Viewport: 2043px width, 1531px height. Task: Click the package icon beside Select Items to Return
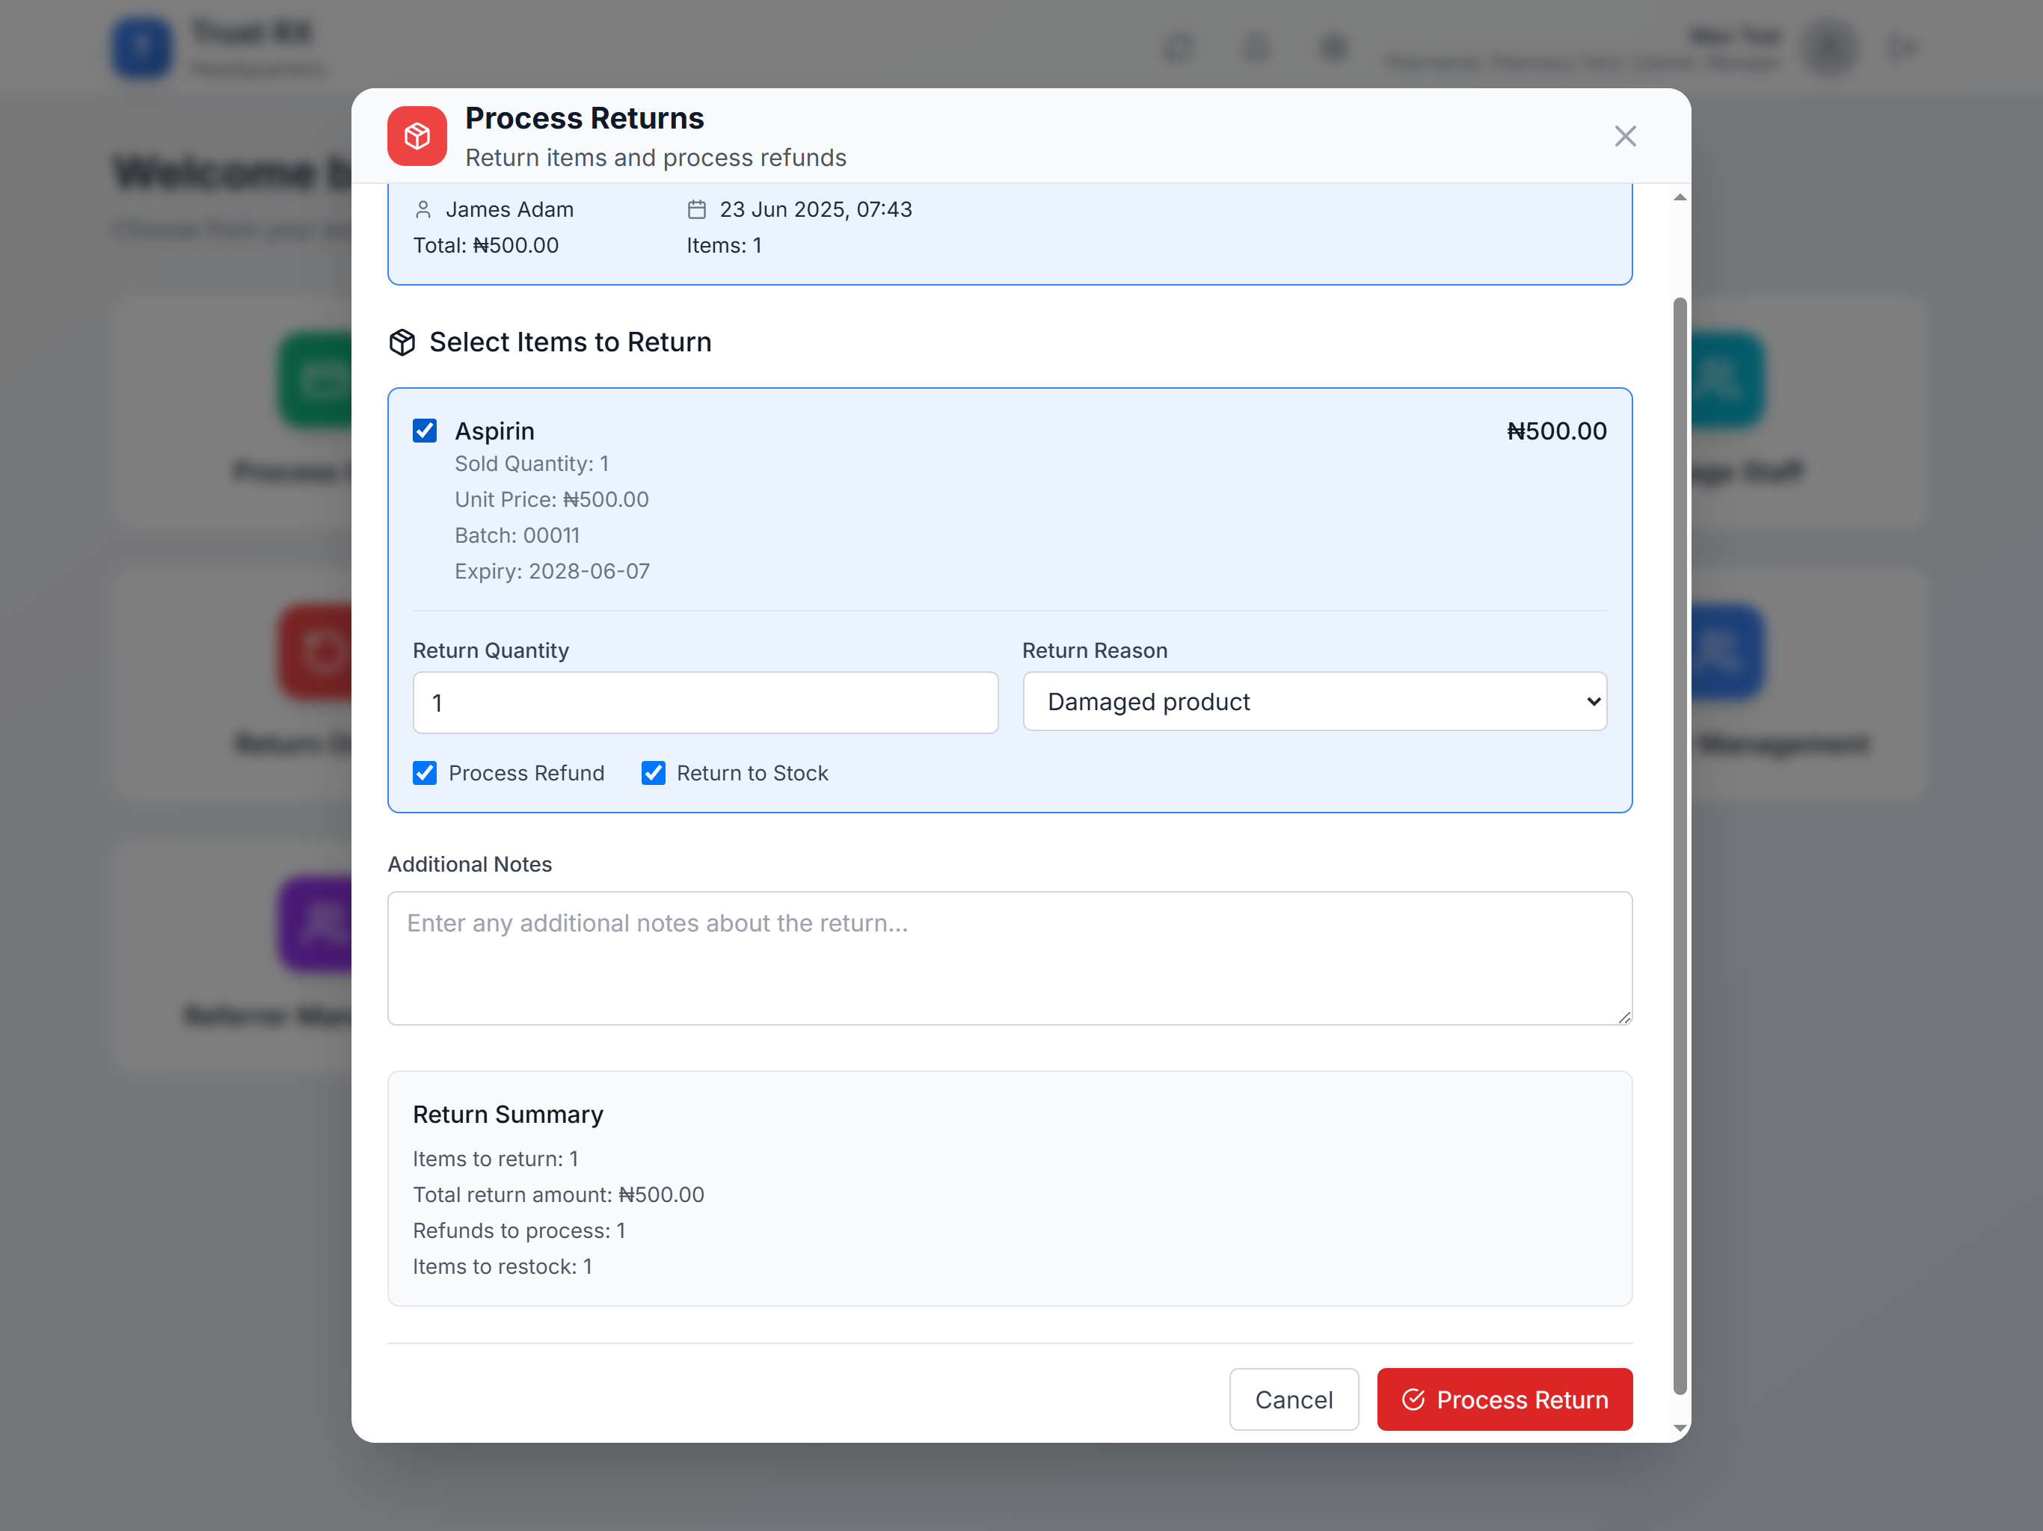402,342
